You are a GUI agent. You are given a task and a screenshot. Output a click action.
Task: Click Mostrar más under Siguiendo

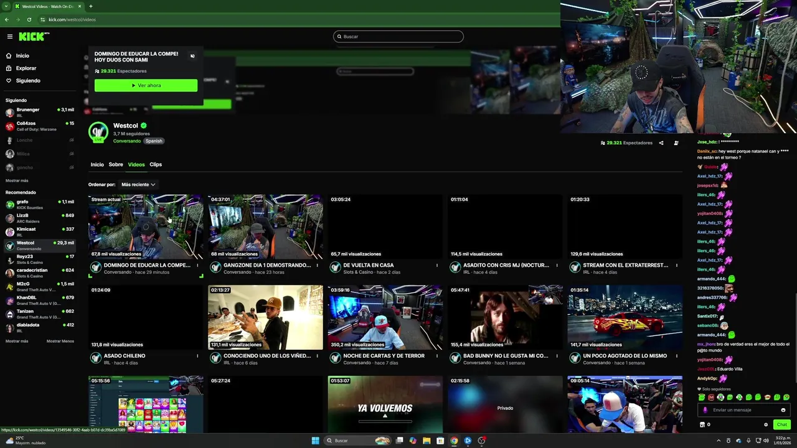point(17,180)
